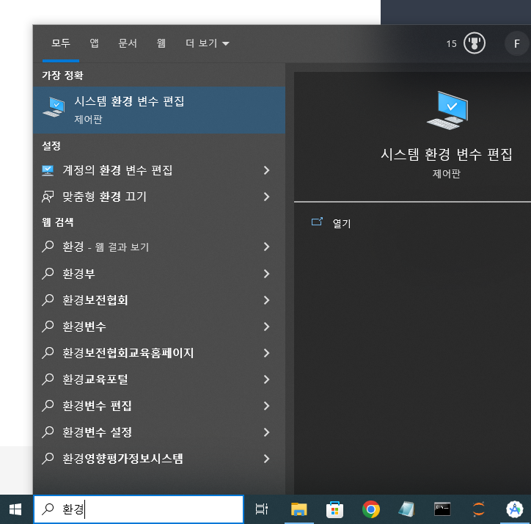
Task: Select 환경영향평가정보시스템 suggestion
Action: (x=159, y=459)
